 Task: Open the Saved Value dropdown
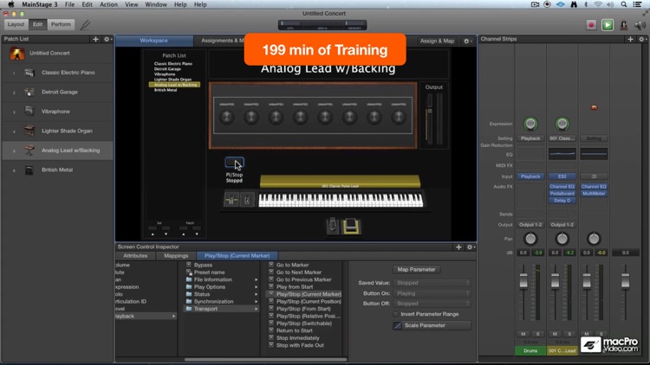(x=432, y=283)
